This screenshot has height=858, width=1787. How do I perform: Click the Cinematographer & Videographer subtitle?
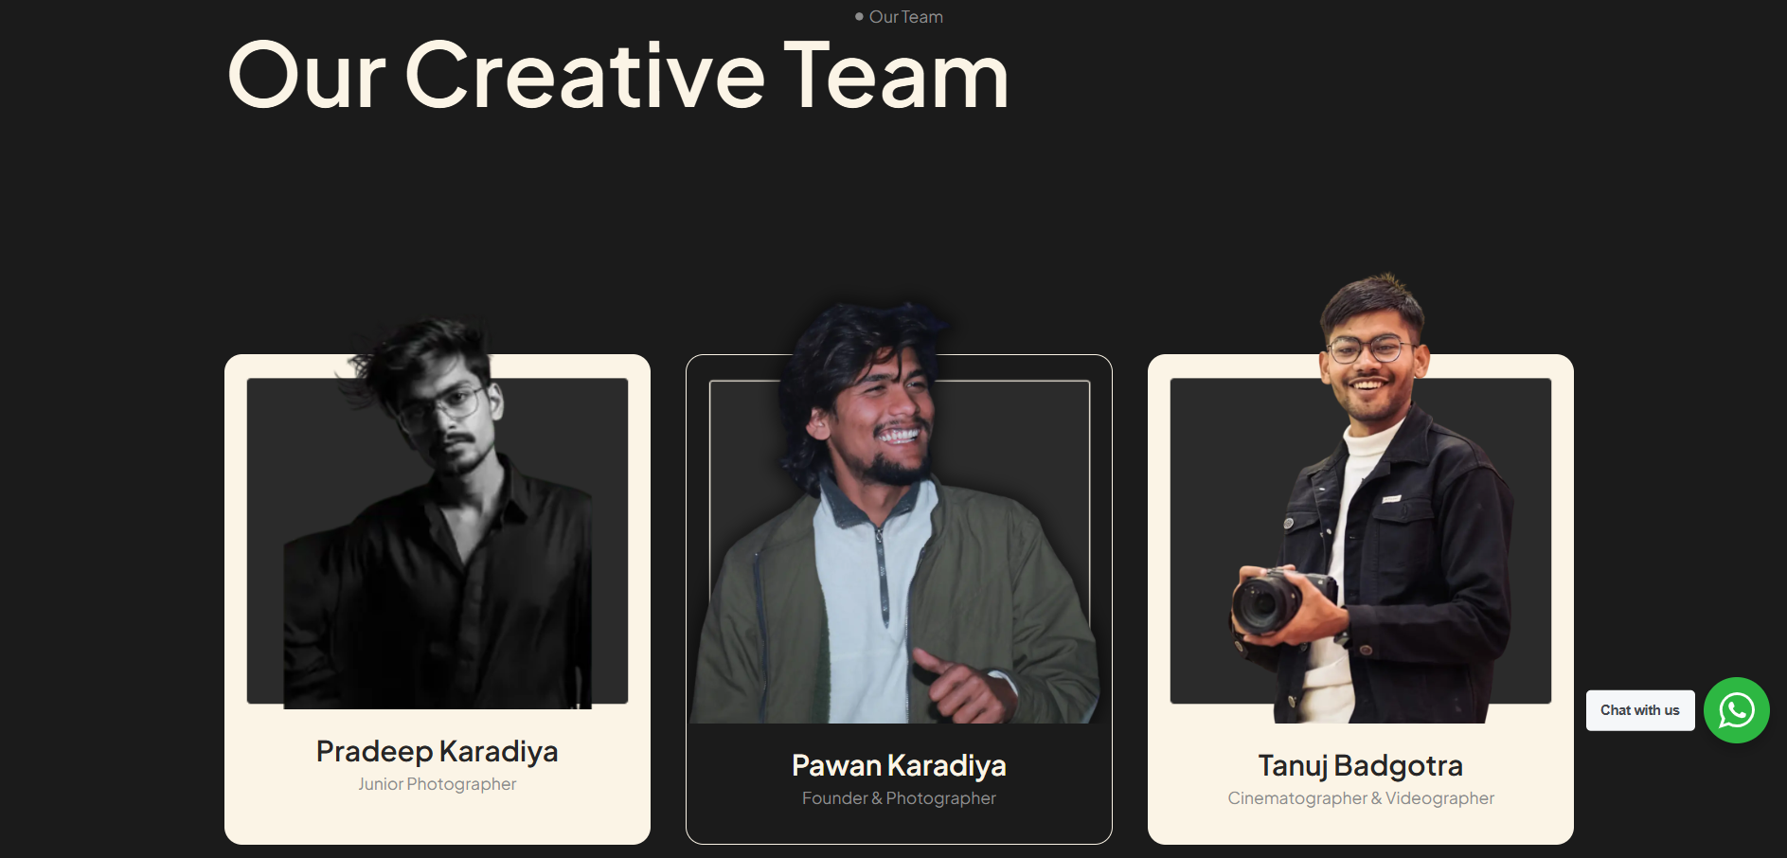point(1361,798)
